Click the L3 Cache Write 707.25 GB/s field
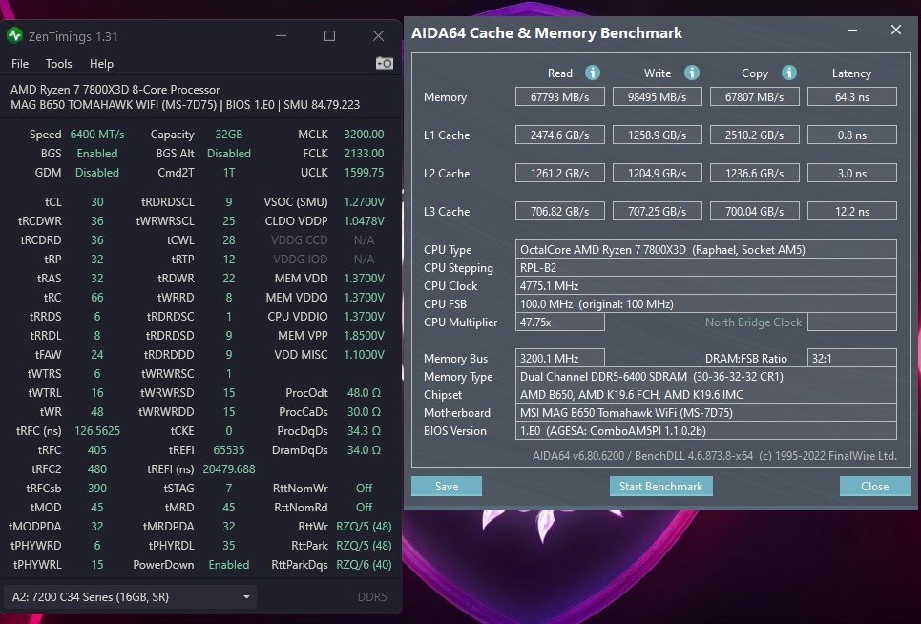Screen dimensions: 921x624 pos(658,211)
